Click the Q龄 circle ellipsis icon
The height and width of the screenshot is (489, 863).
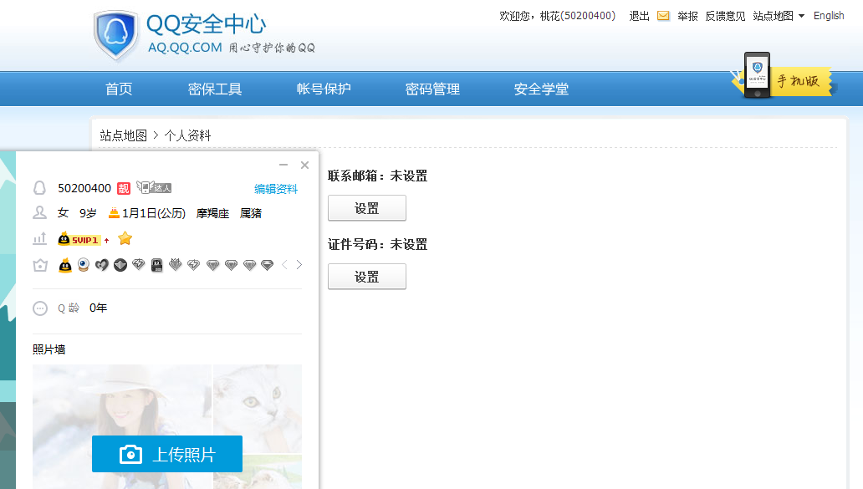click(x=40, y=308)
